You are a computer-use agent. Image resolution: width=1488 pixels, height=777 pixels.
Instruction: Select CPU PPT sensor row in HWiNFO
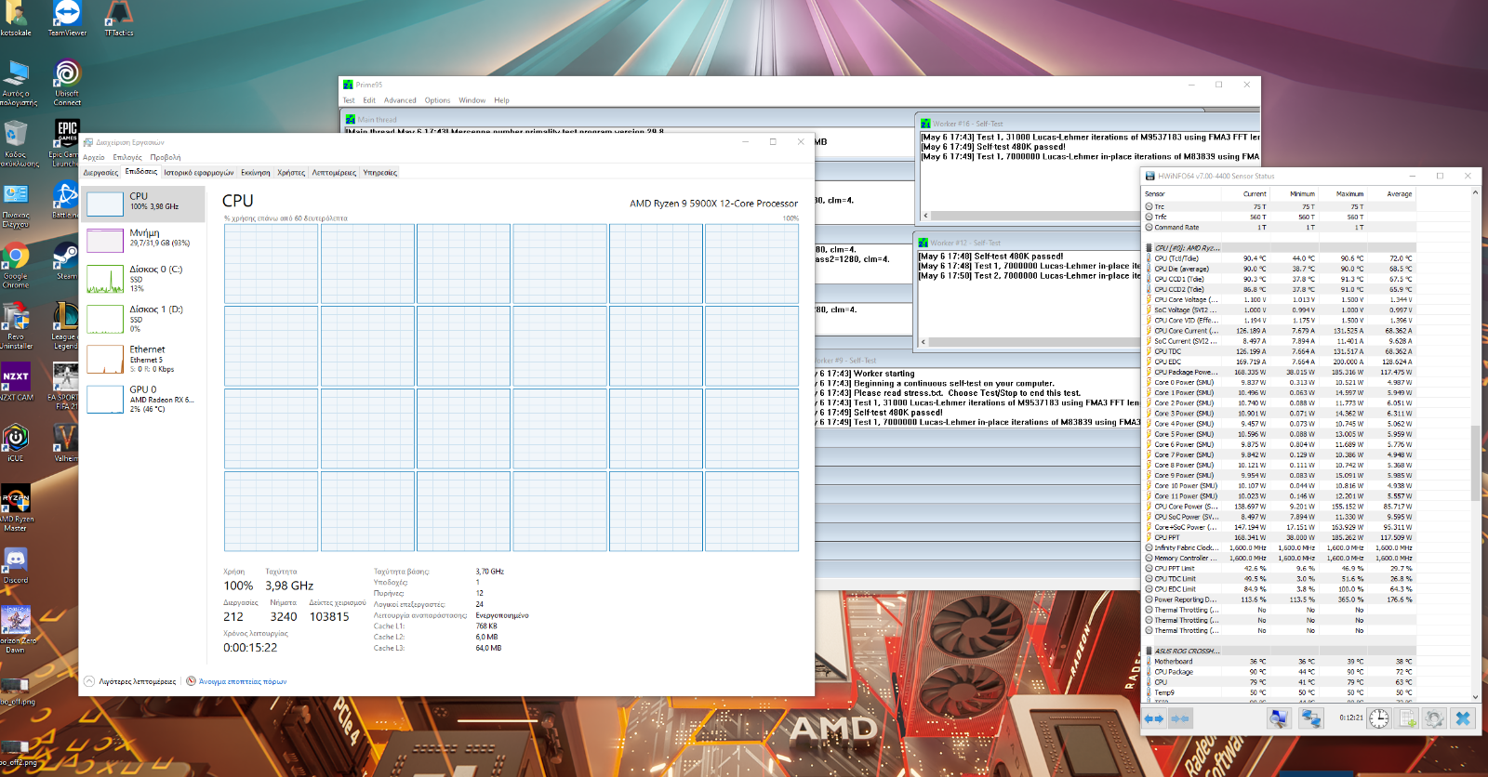(1279, 537)
